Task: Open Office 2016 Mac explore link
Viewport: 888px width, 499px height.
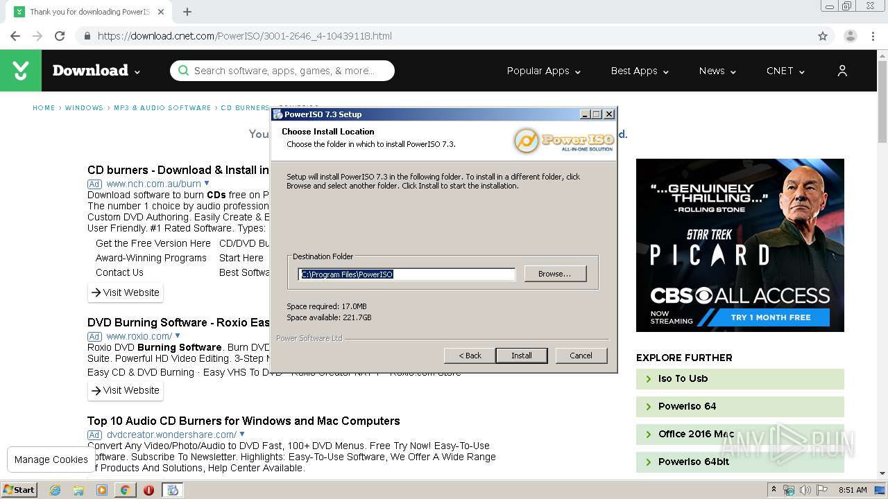Action: click(740, 434)
